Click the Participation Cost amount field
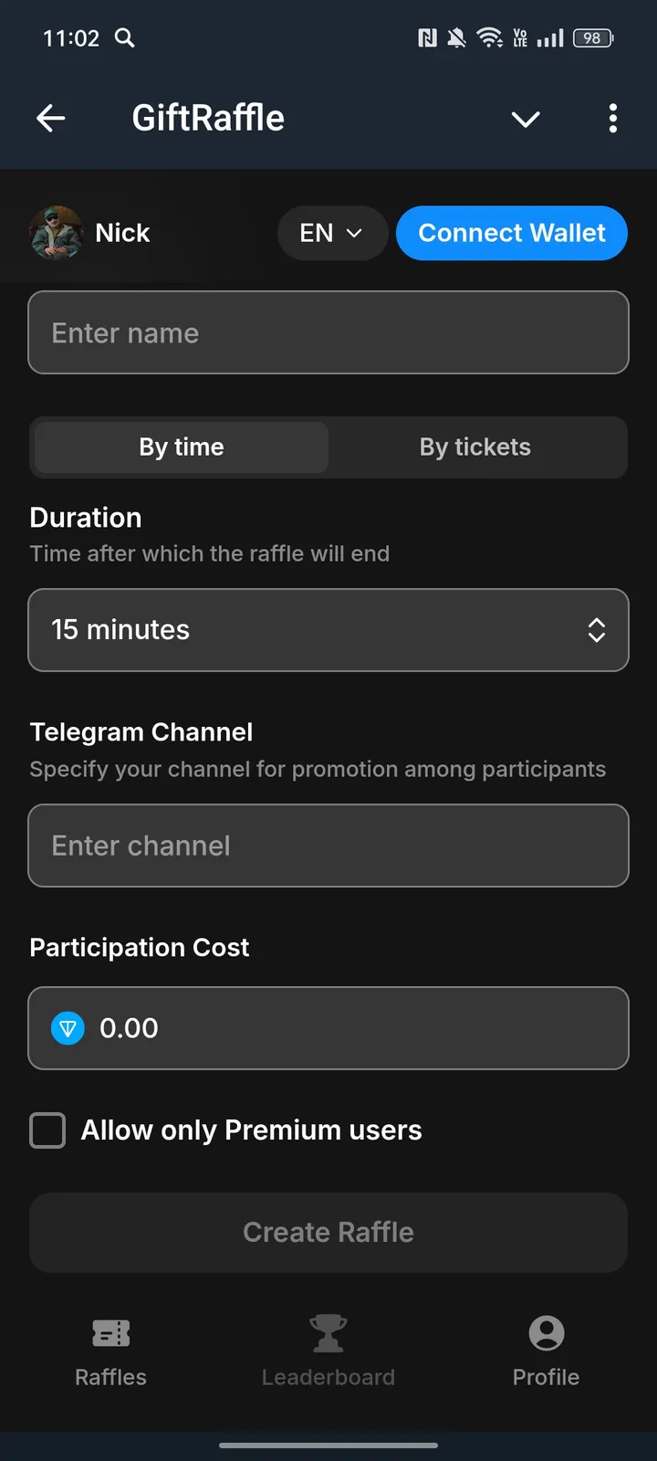 pyautogui.click(x=347, y=1028)
